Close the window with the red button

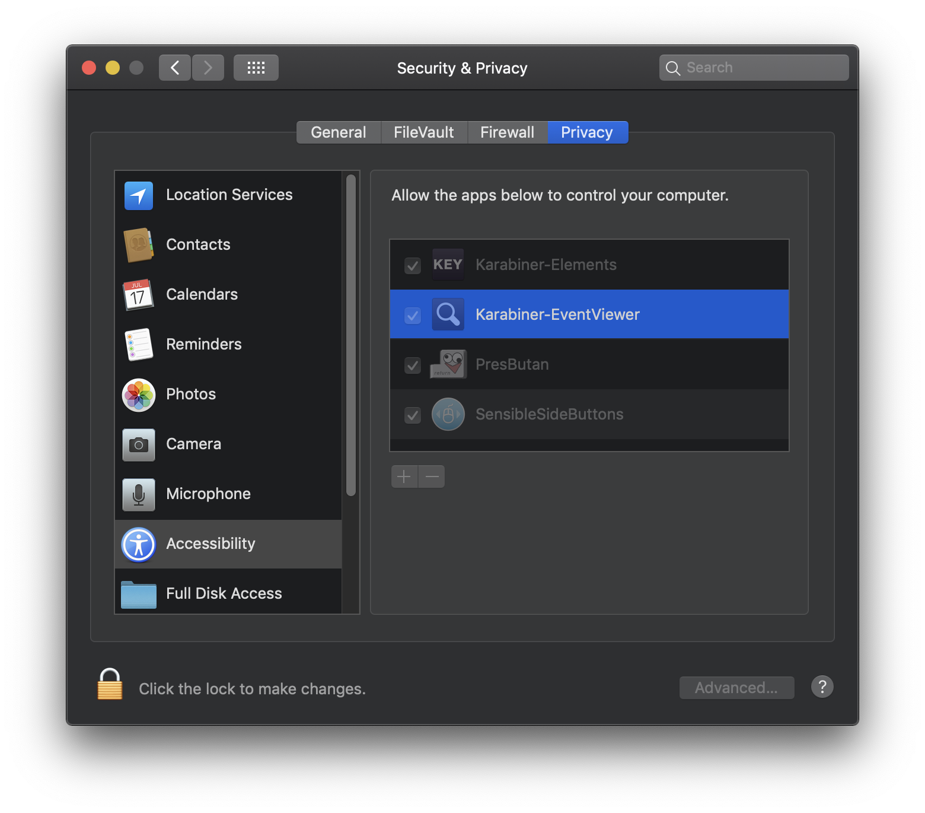click(89, 68)
